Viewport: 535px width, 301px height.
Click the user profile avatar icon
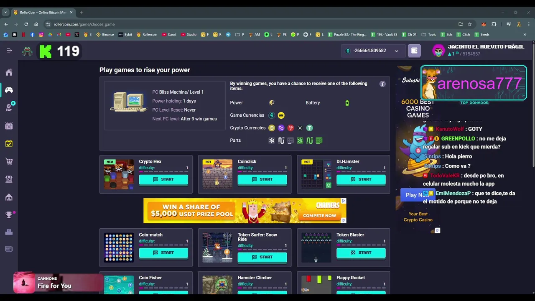tap(438, 51)
